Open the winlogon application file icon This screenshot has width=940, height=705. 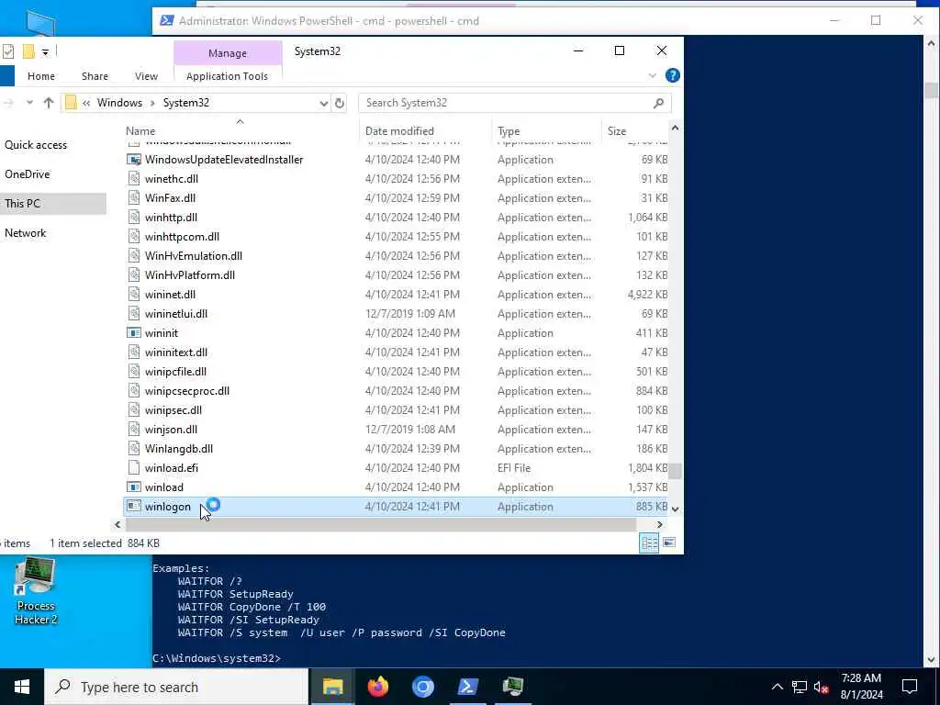point(134,507)
